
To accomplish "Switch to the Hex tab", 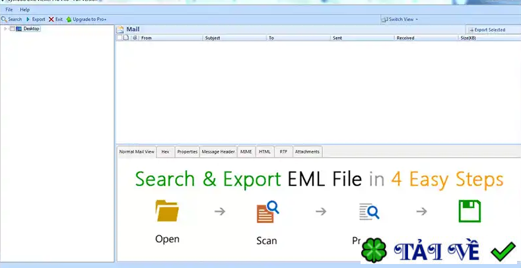I will point(165,152).
